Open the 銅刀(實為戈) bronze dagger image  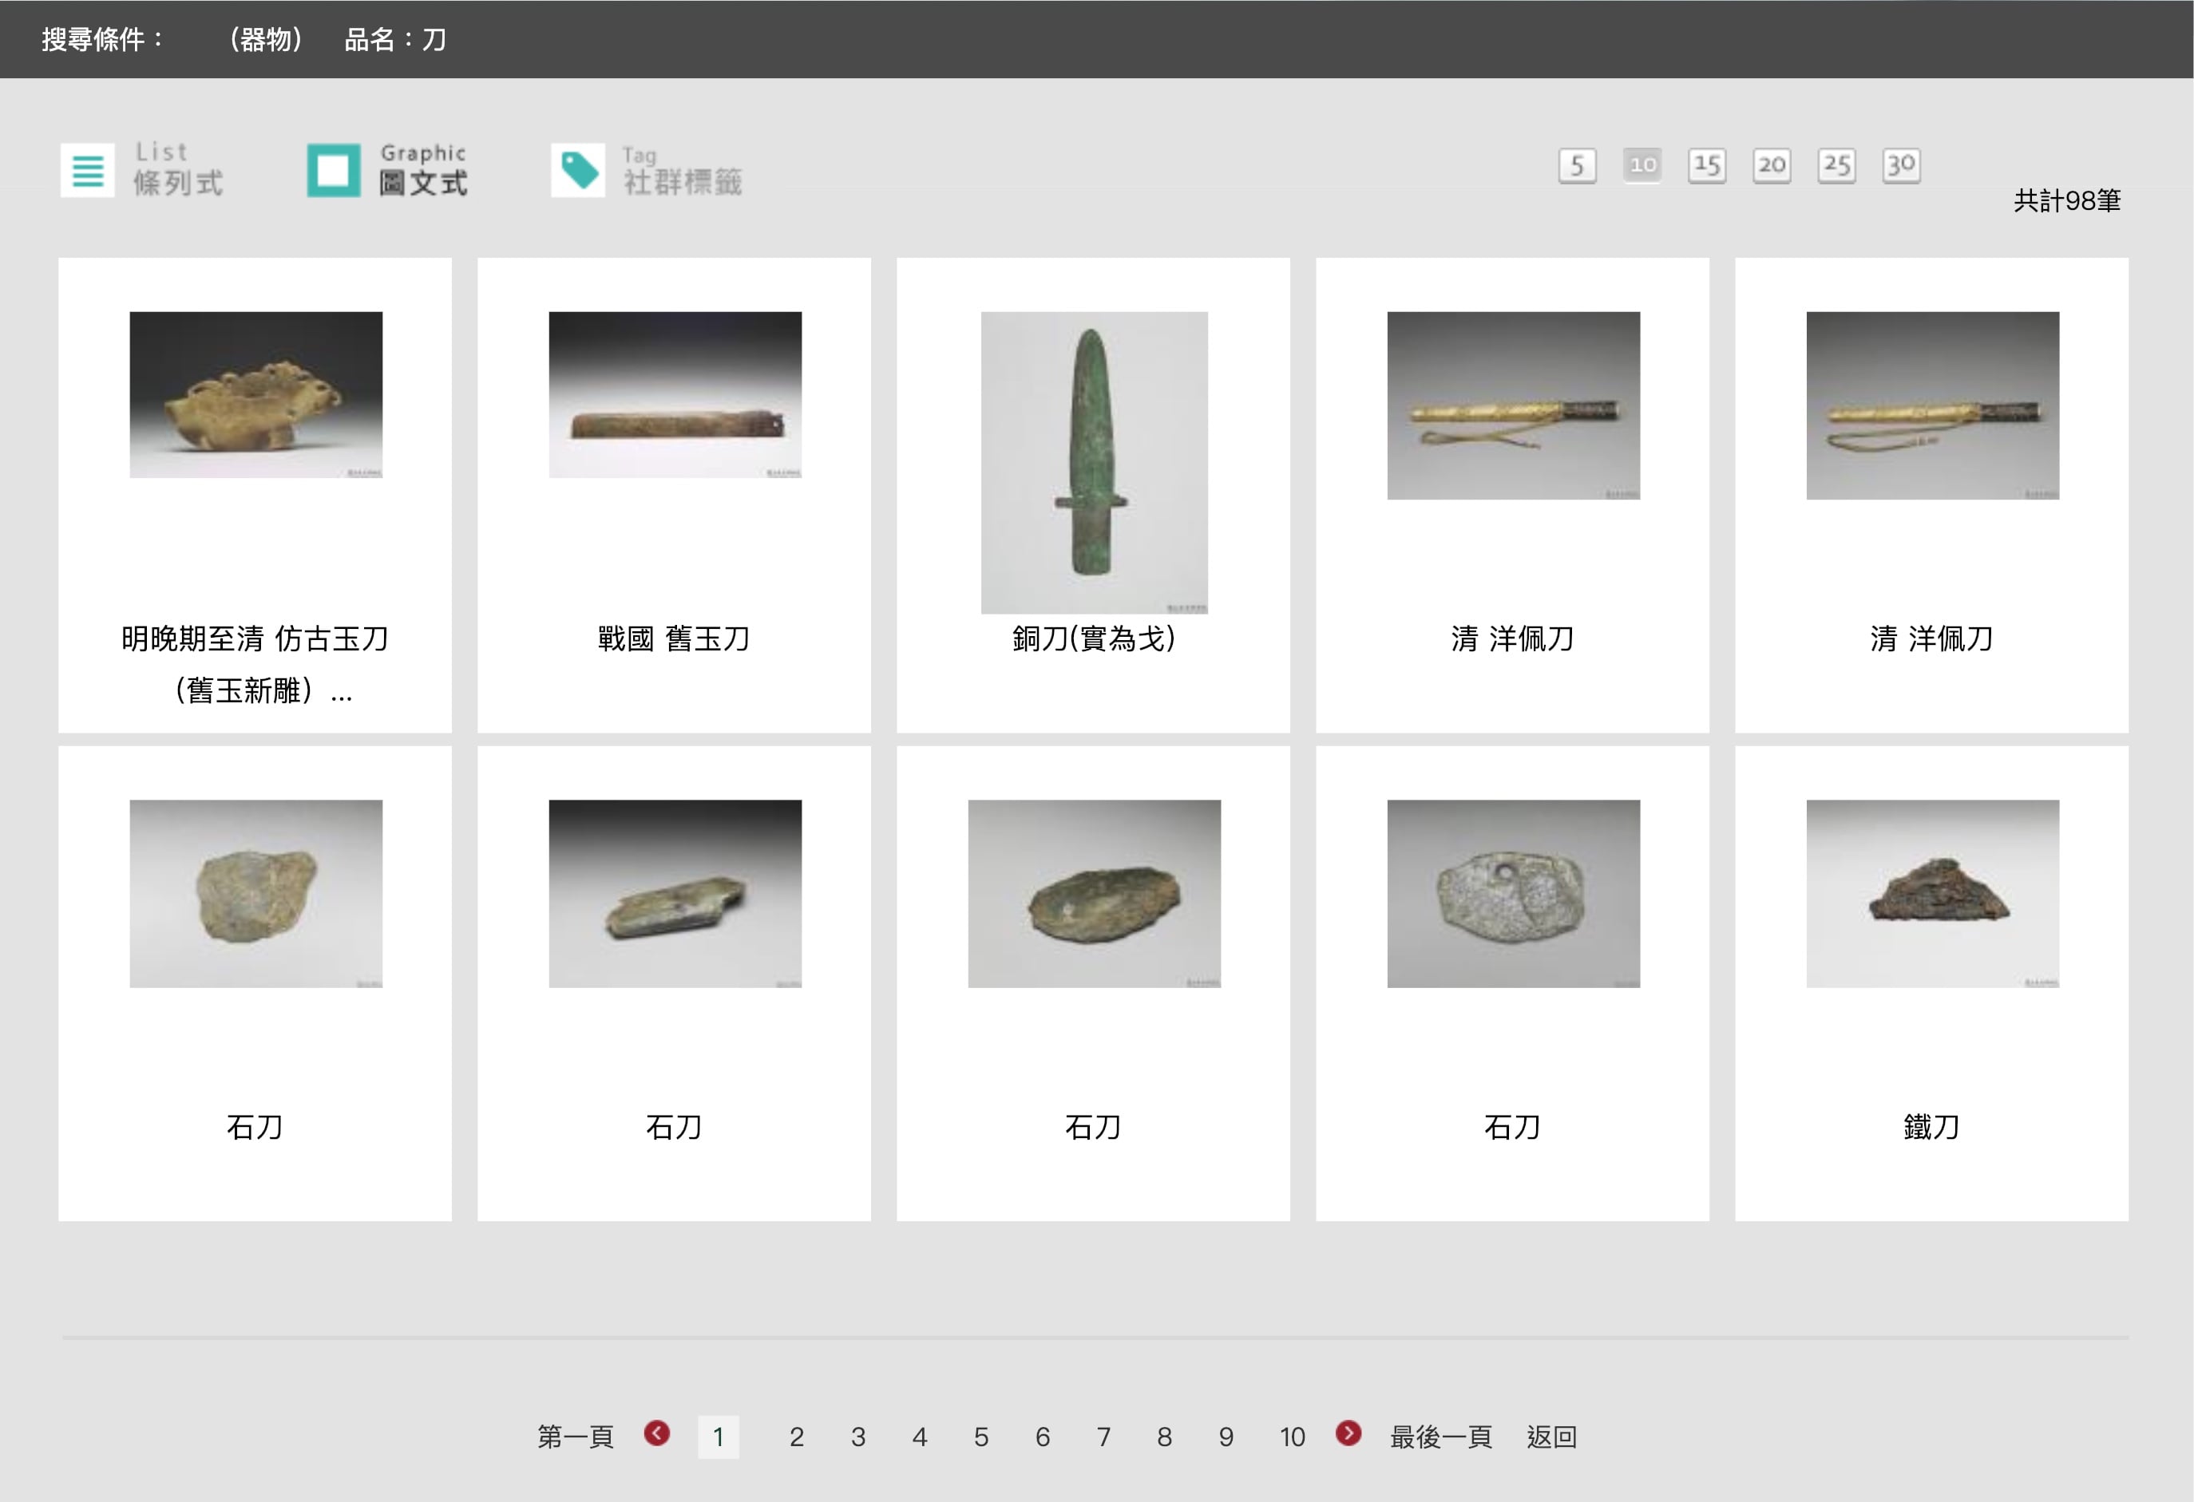click(x=1094, y=462)
